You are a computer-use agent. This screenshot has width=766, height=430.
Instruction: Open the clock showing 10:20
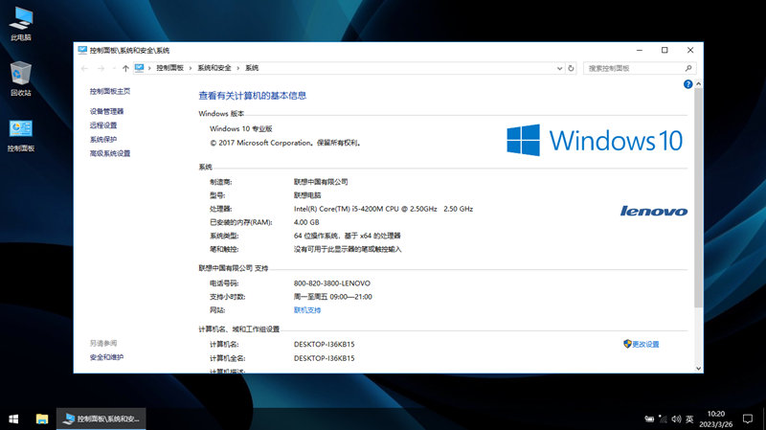pyautogui.click(x=715, y=419)
